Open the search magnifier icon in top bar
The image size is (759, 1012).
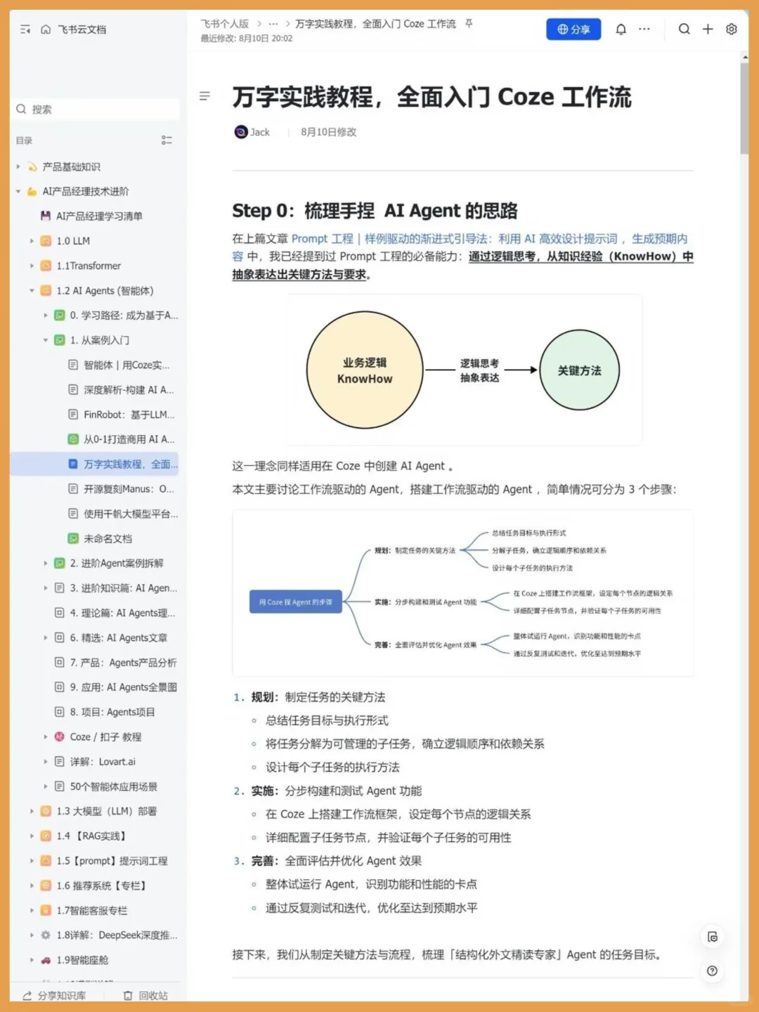click(684, 29)
